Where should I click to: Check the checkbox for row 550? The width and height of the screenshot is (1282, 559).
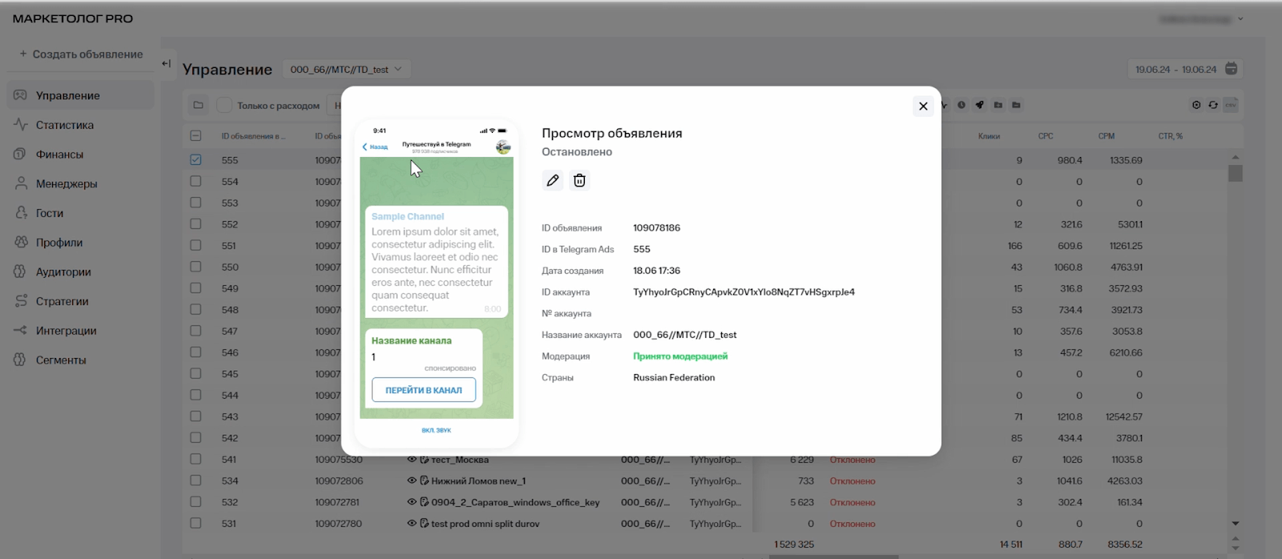pyautogui.click(x=196, y=267)
